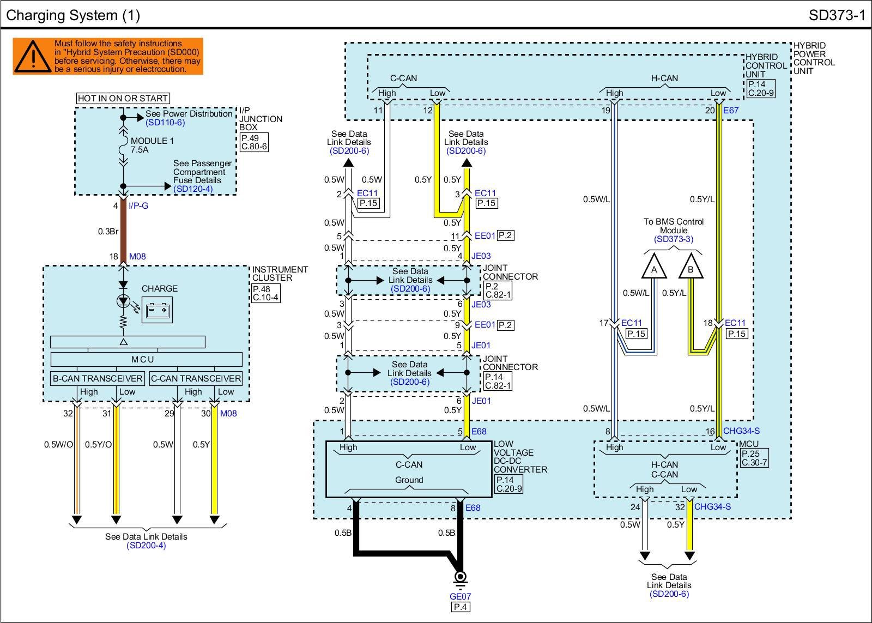Click the B-CAN TRANSCEIVER box

tap(98, 378)
